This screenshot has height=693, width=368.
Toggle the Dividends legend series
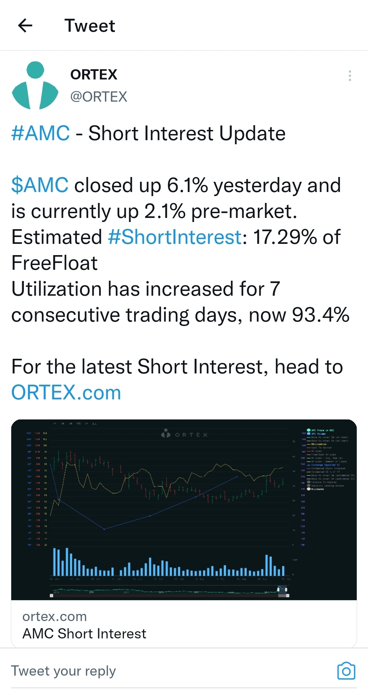pos(316,489)
